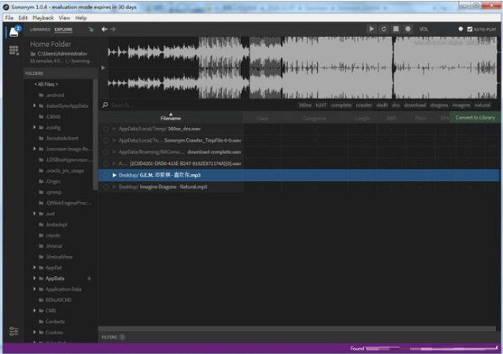Toggle the Auto-Play checkbox

(470, 29)
